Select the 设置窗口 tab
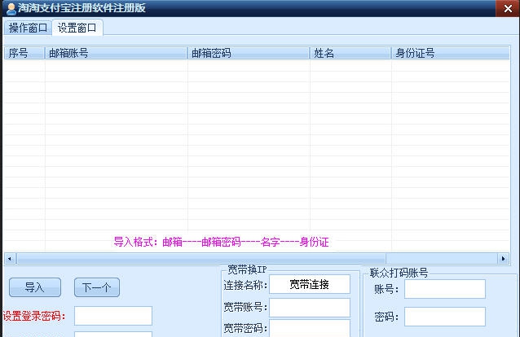Screen dimensions: 520x337 click(77, 28)
